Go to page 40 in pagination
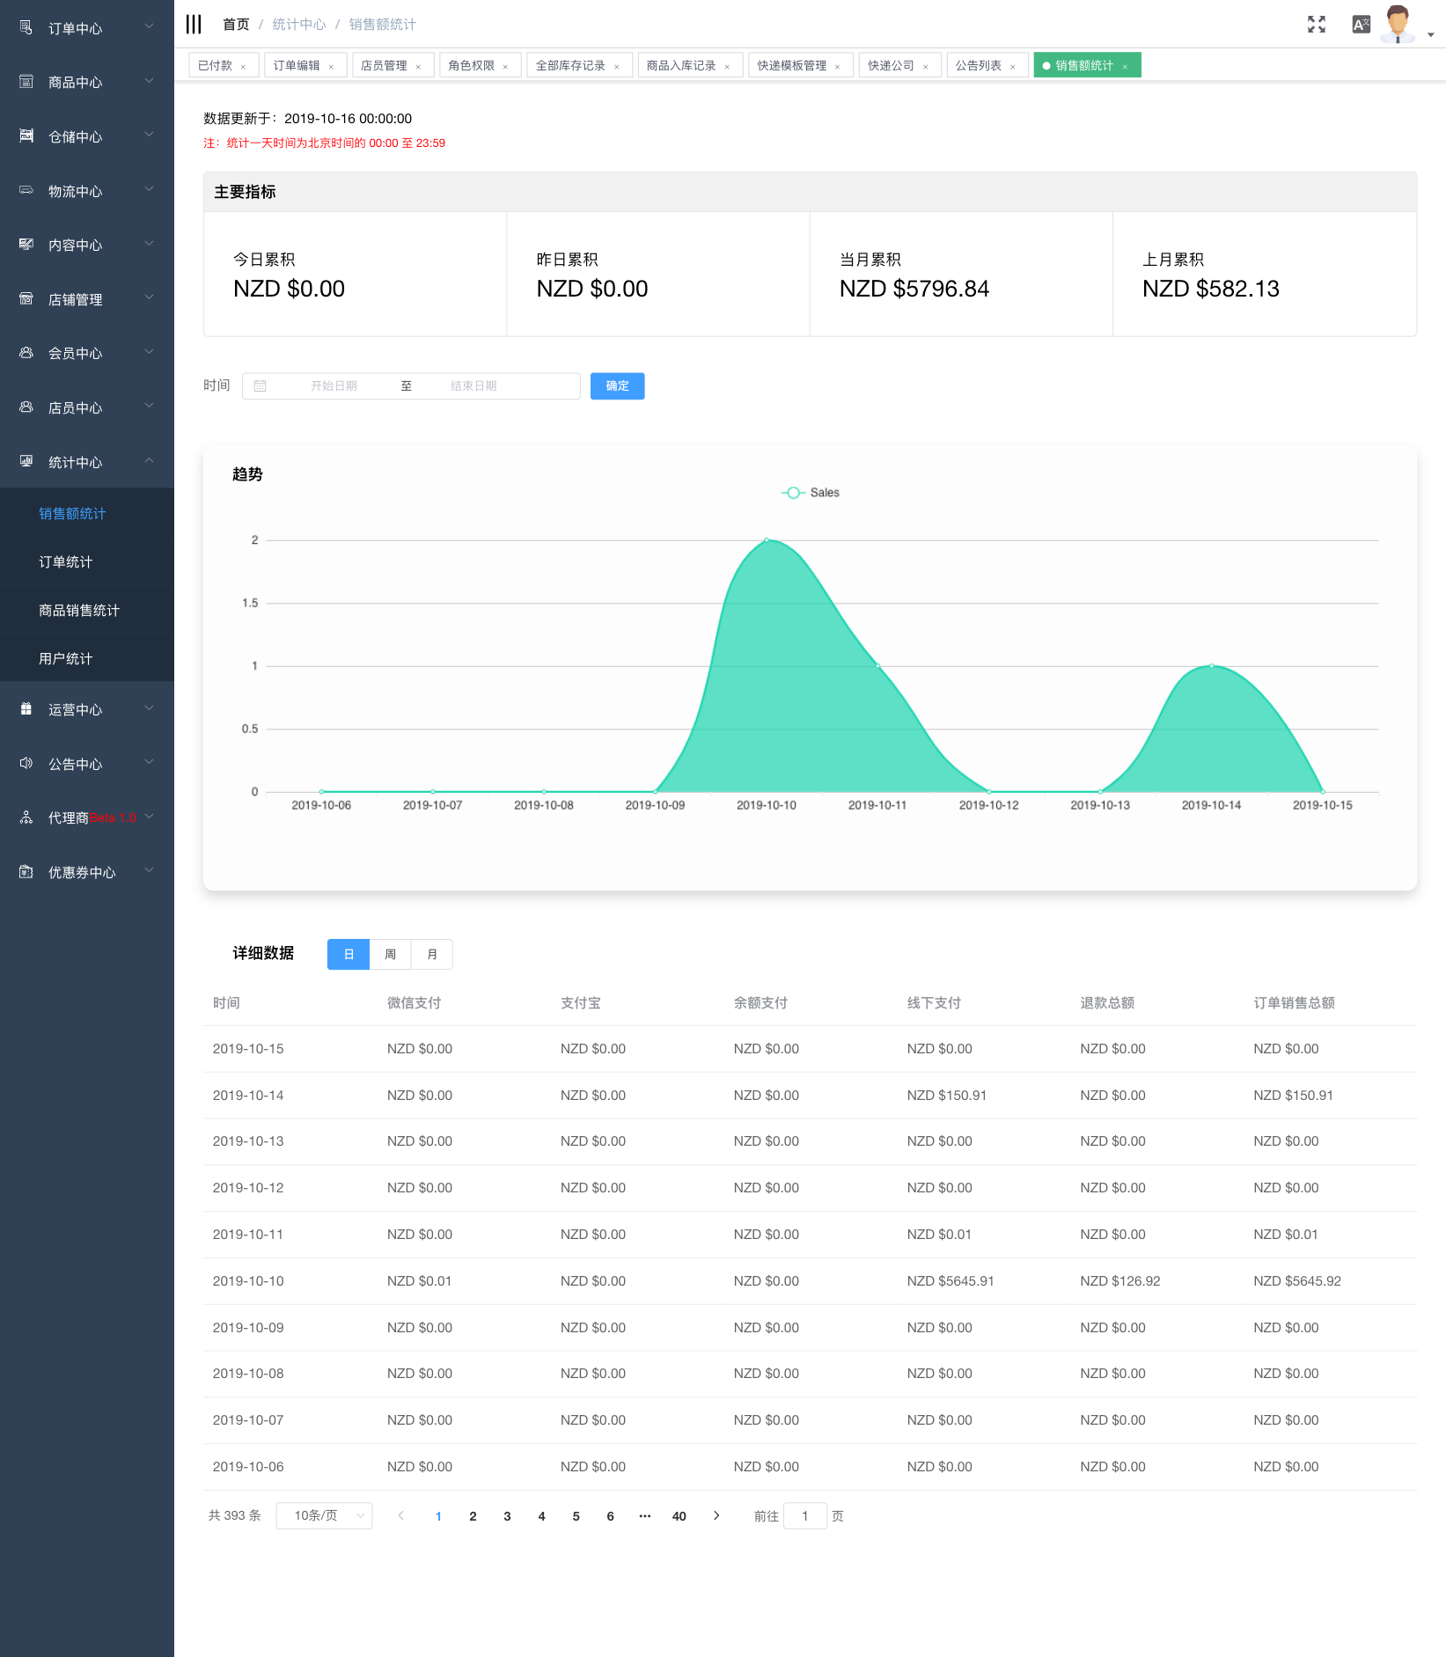The height and width of the screenshot is (1657, 1446). pos(679,1516)
